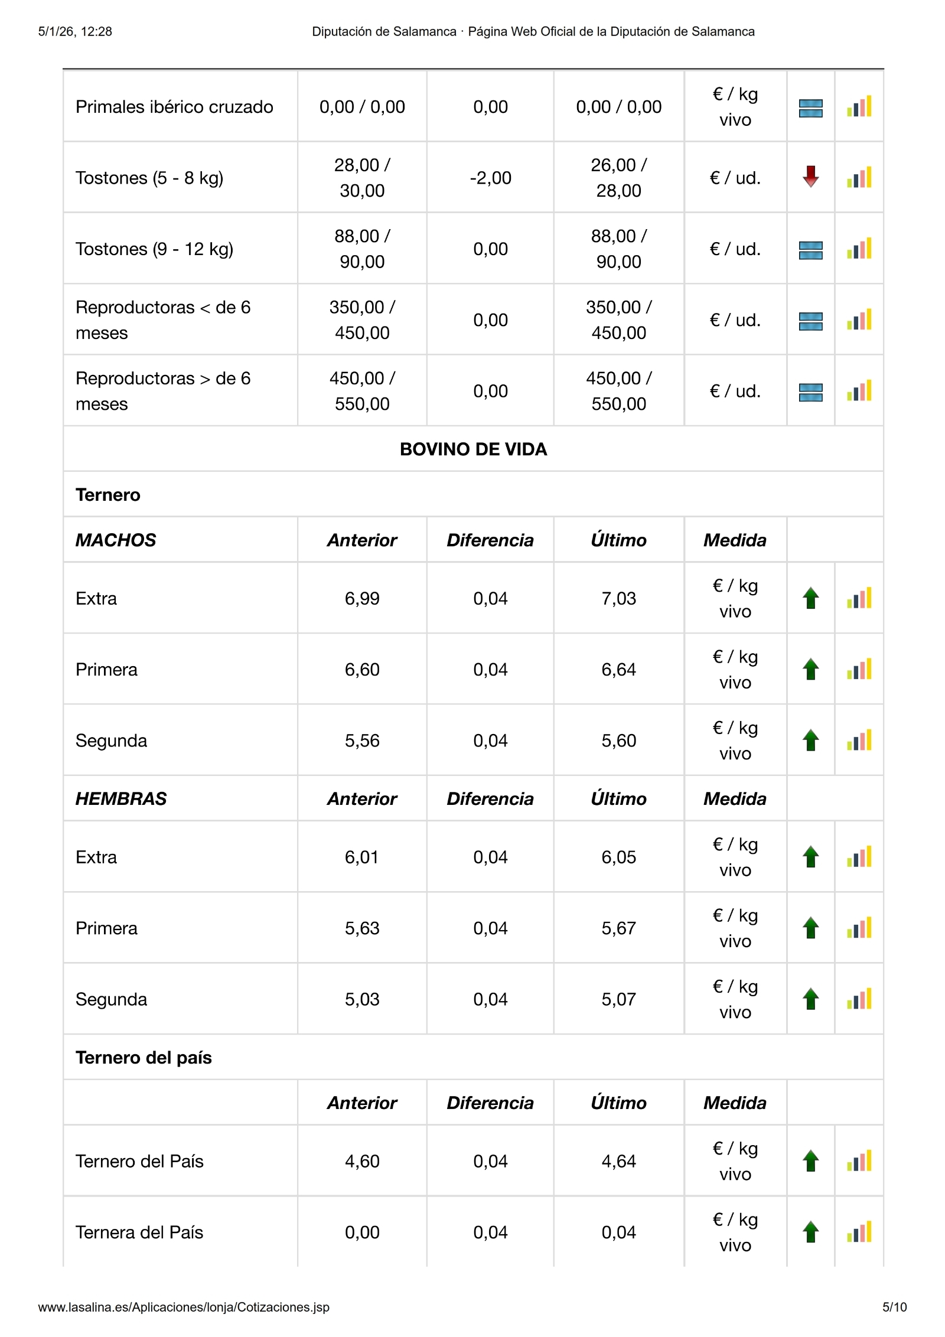This screenshot has width=945, height=1337.
Task: Click the red down arrow for Tostones (5 - 8 kg)
Action: [x=810, y=177]
